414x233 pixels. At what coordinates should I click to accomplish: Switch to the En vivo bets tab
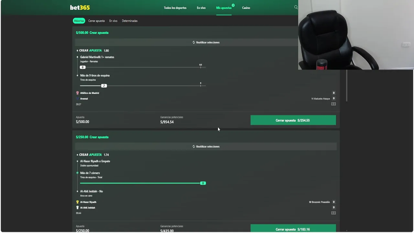[x=113, y=21]
